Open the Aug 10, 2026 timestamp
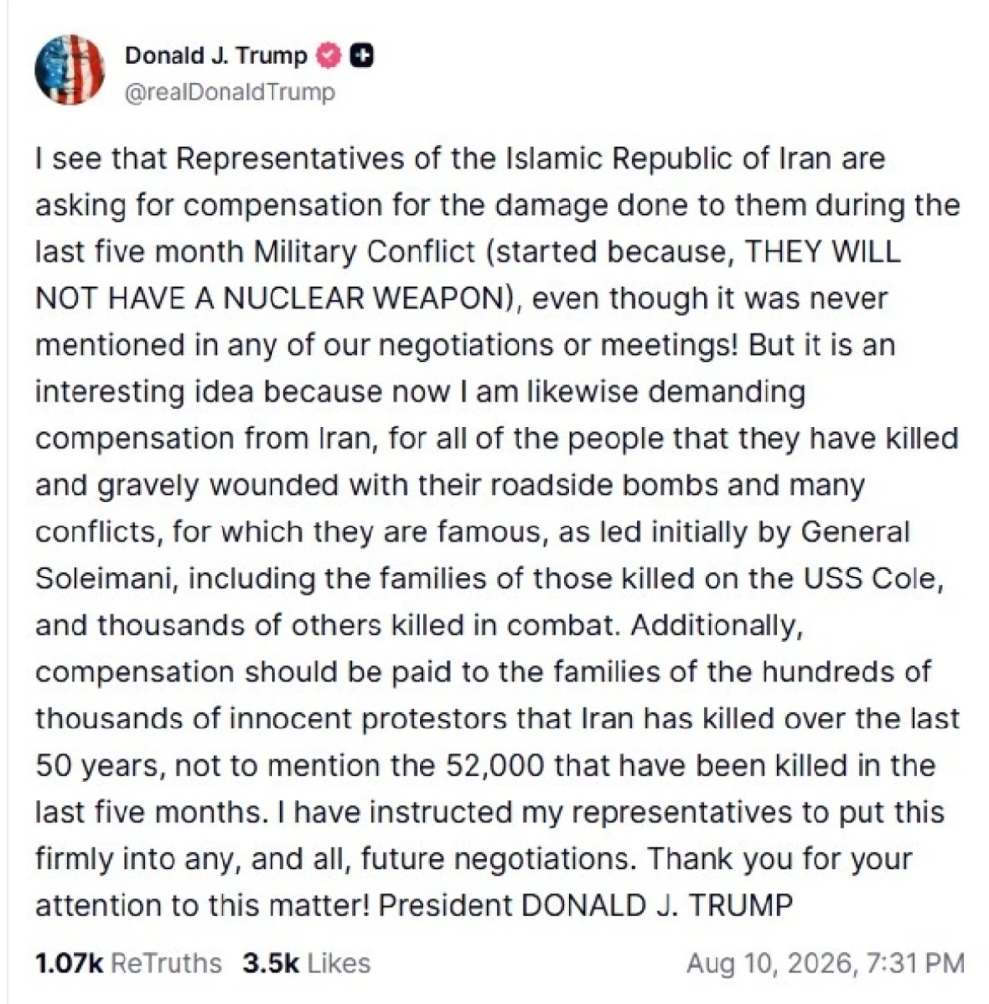 pyautogui.click(x=825, y=963)
